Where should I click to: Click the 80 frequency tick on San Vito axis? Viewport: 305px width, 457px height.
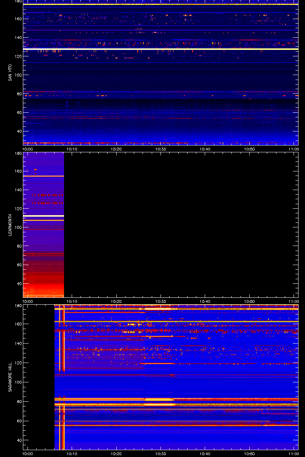pos(19,94)
